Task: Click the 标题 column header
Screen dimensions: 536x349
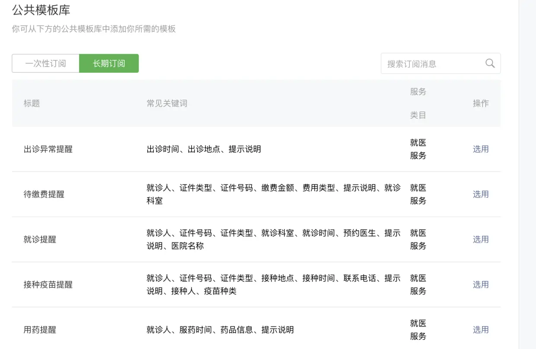Action: click(x=32, y=103)
